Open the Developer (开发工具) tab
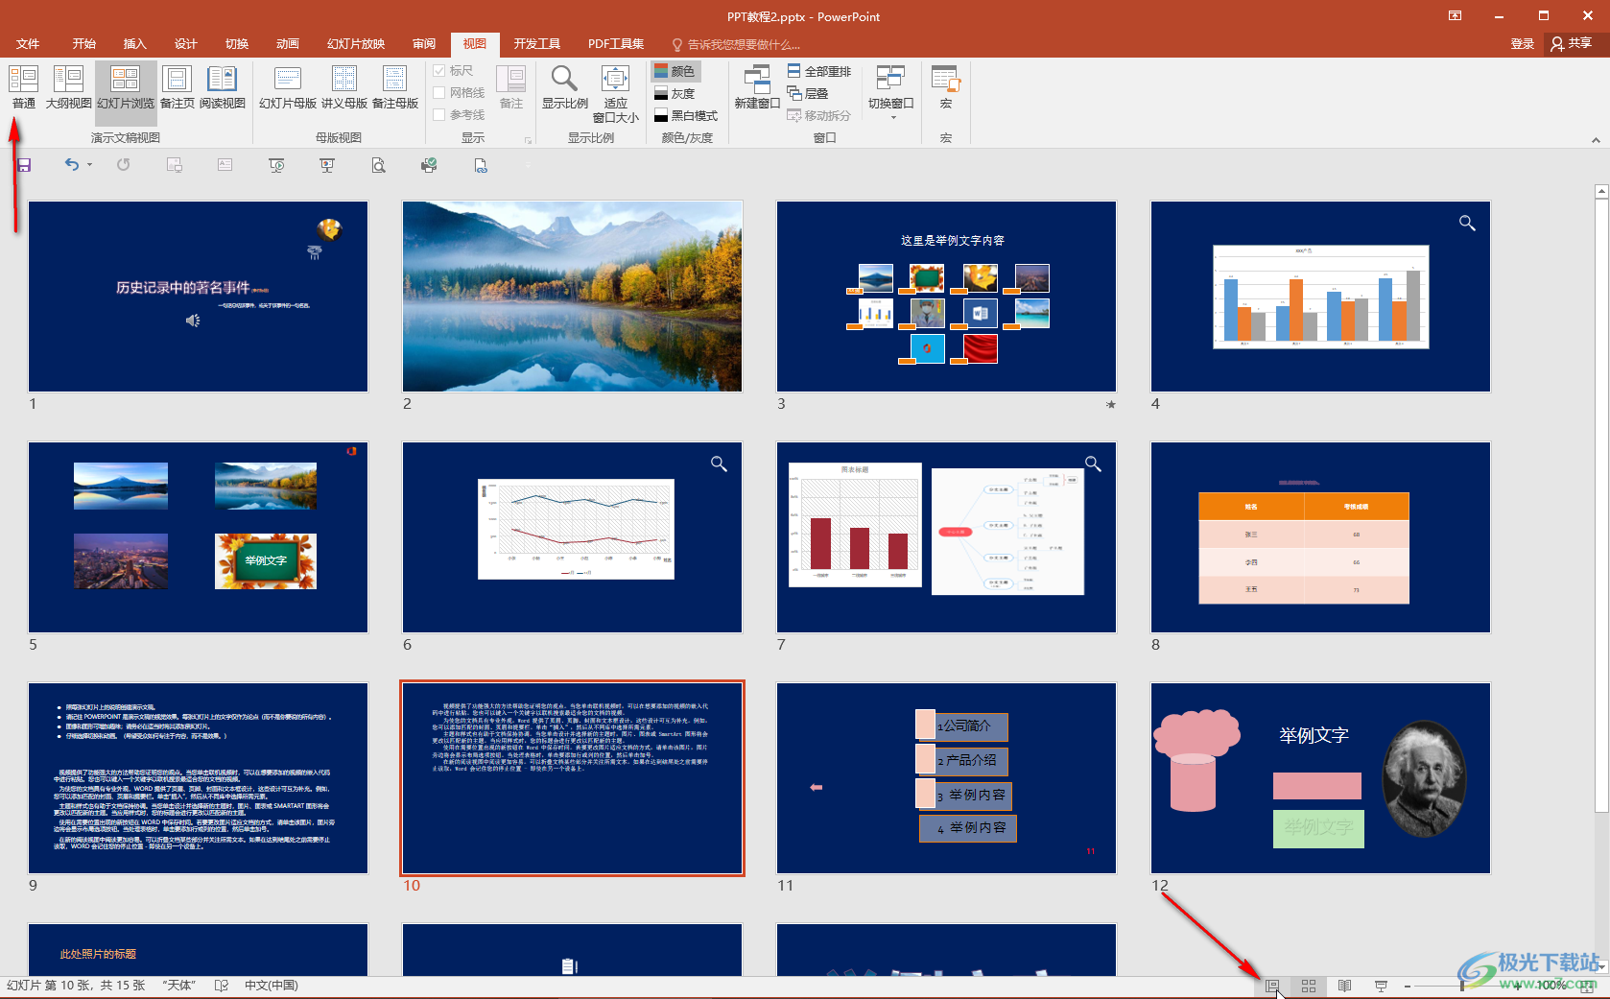This screenshot has height=999, width=1610. coord(537,44)
